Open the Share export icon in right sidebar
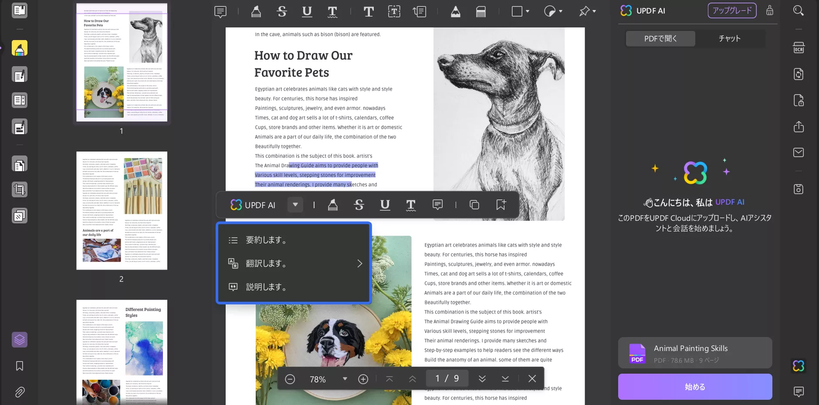The height and width of the screenshot is (405, 819). pos(799,127)
